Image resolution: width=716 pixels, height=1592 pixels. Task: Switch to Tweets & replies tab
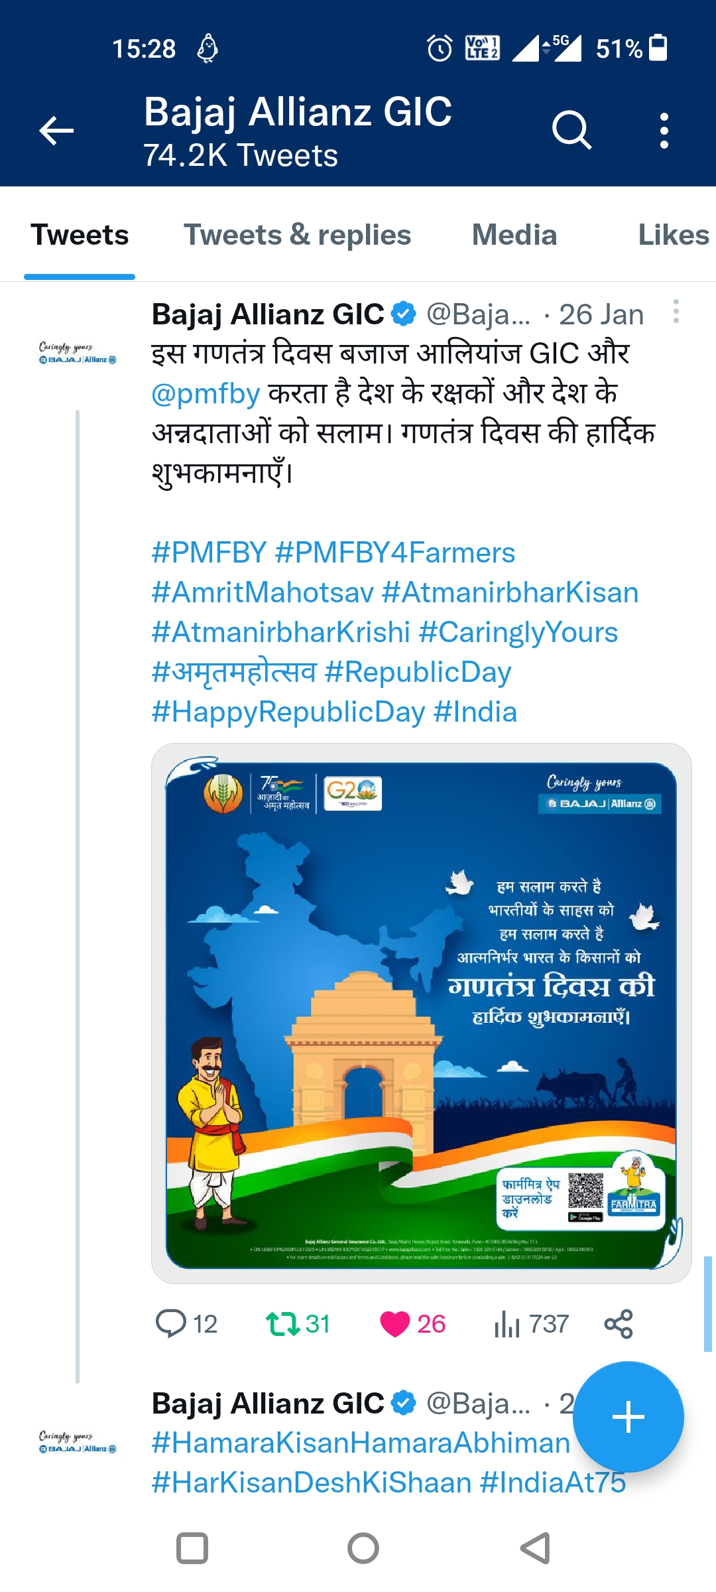click(x=297, y=235)
